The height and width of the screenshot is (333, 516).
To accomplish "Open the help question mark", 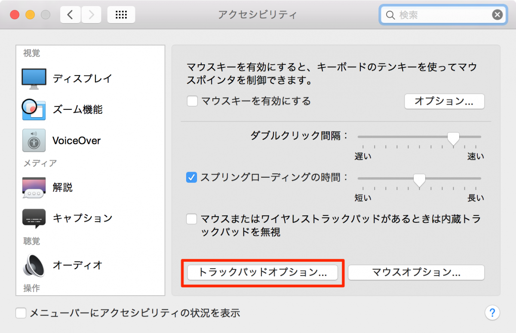I will pyautogui.click(x=492, y=313).
